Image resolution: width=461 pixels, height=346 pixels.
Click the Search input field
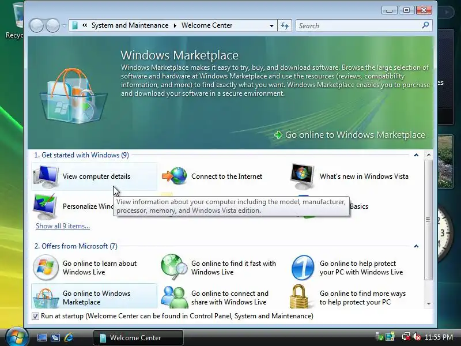click(358, 25)
